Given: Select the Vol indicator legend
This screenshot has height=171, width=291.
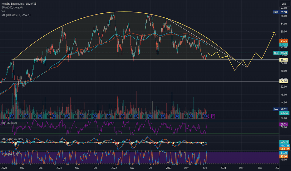Looking at the screenshot, I should pos(3,11).
